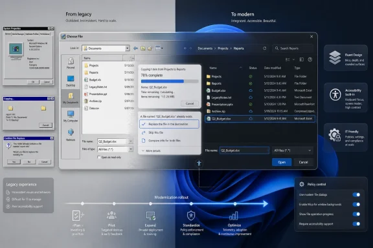The width and height of the screenshot is (373, 248).
Task: Click the Optimize bar chart icon
Action: (234, 216)
